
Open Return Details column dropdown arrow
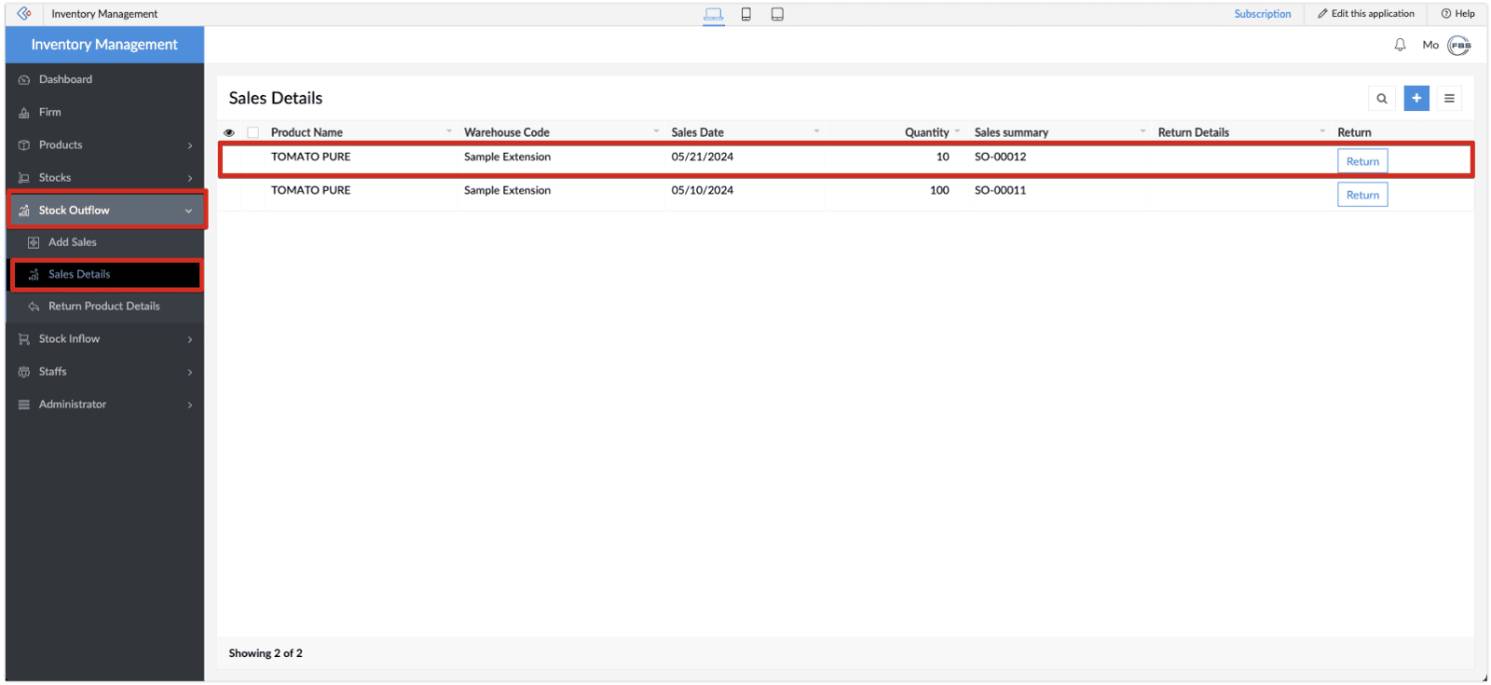pyautogui.click(x=1321, y=131)
